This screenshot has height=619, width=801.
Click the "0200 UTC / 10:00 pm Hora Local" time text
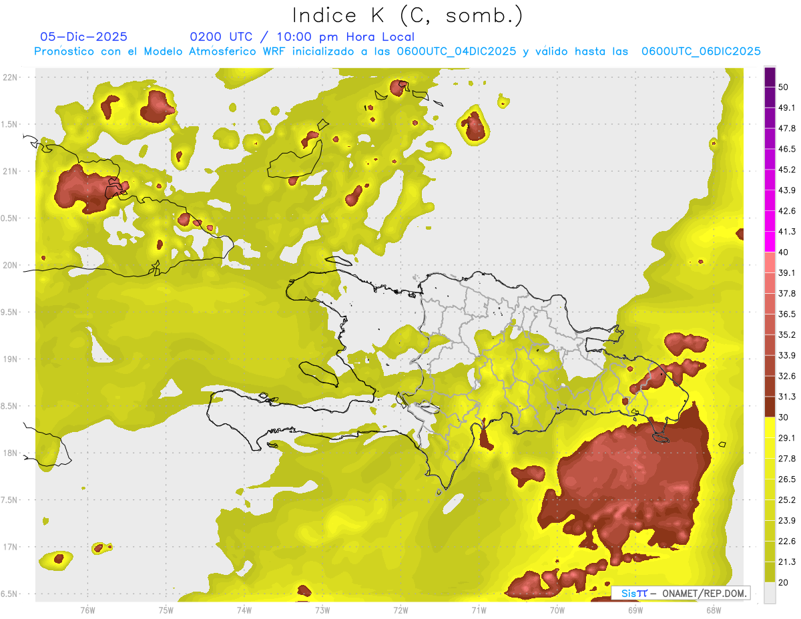pyautogui.click(x=302, y=37)
